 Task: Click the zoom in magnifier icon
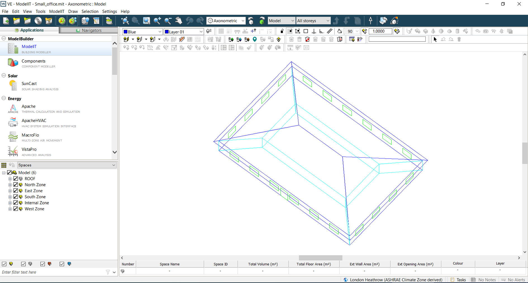(157, 21)
